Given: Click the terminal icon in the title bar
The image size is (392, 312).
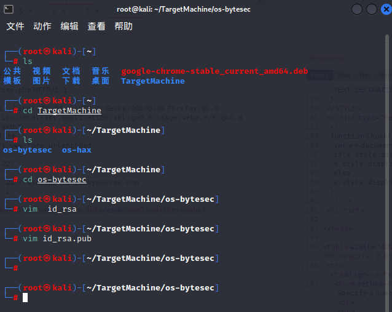Looking at the screenshot, I should tap(9, 9).
